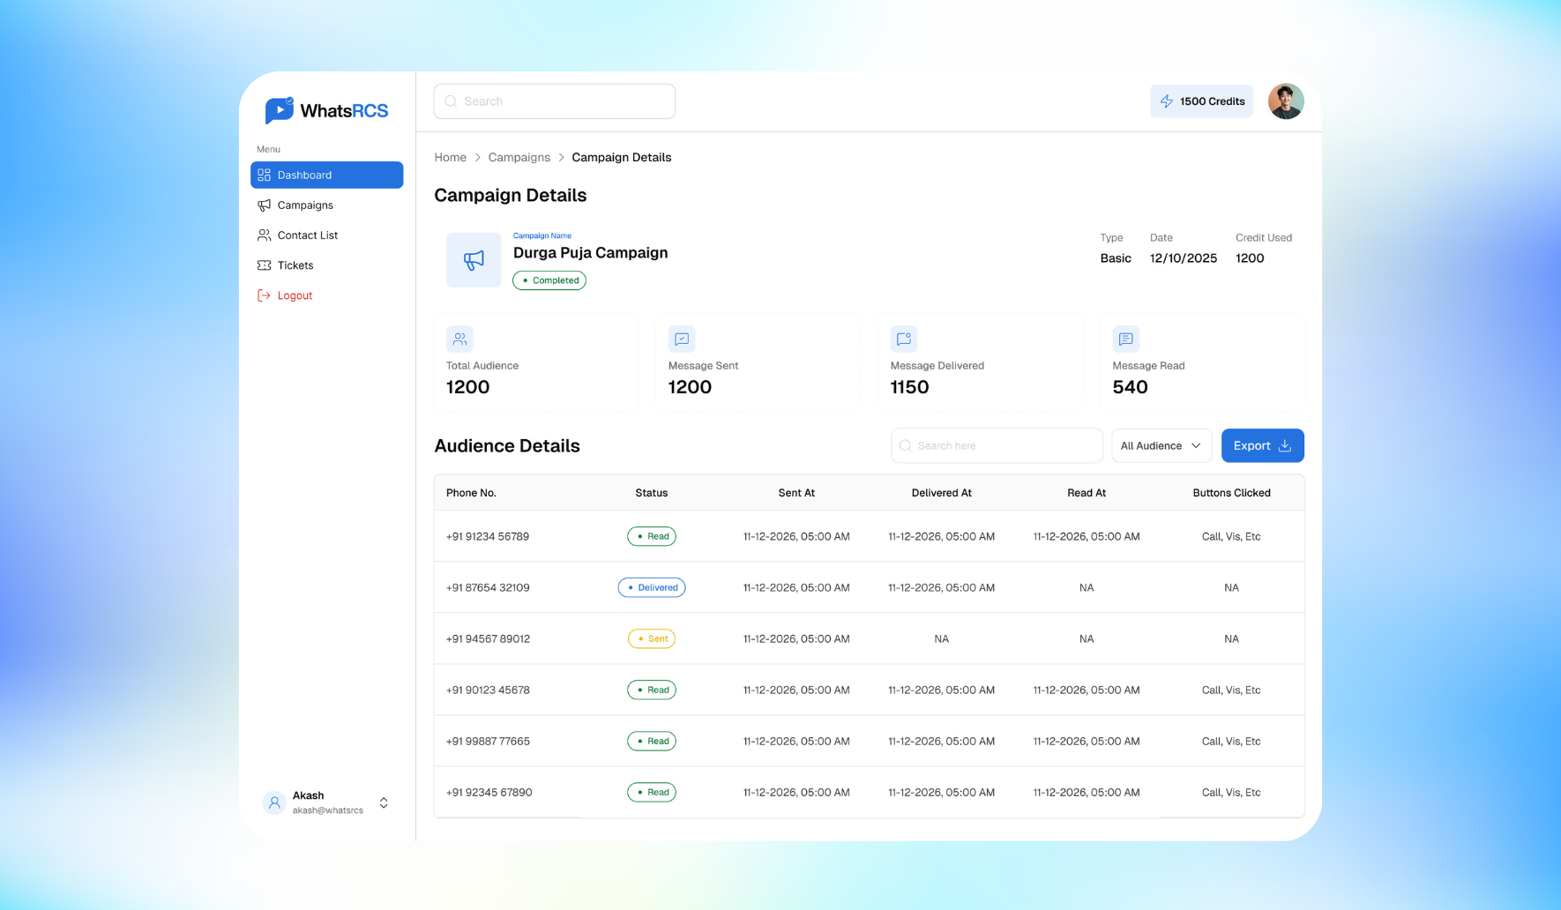Click the Completed status badge
This screenshot has height=910, width=1561.
coord(549,280)
